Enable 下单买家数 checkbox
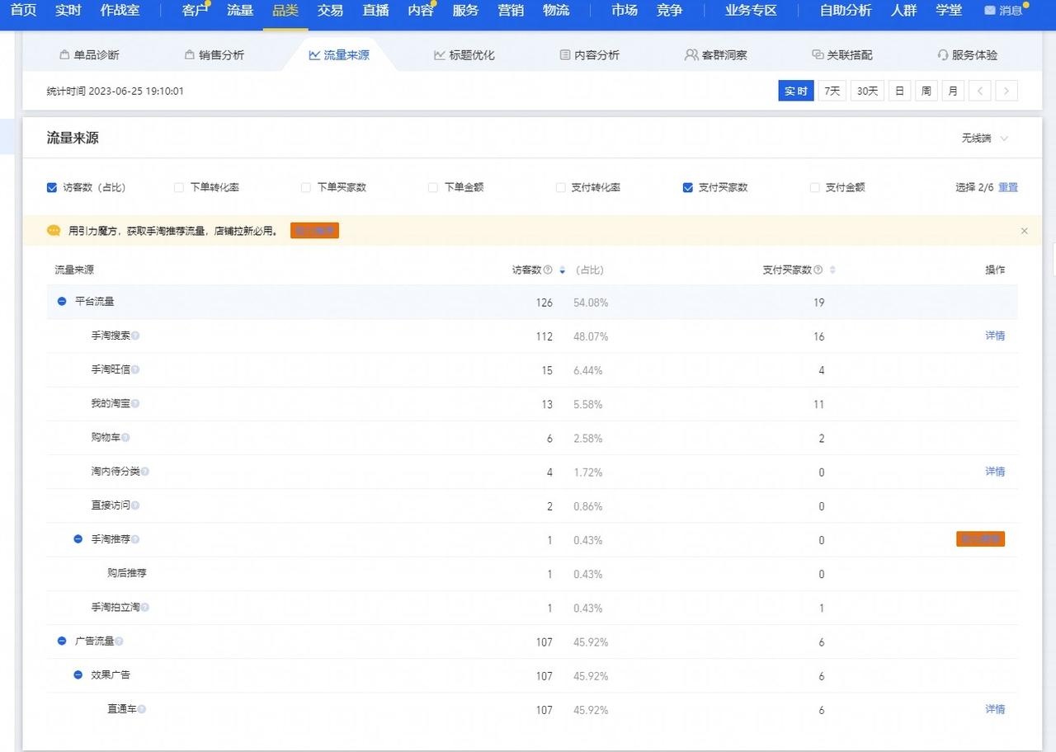Screen dimensions: 1056x752 click(x=306, y=187)
